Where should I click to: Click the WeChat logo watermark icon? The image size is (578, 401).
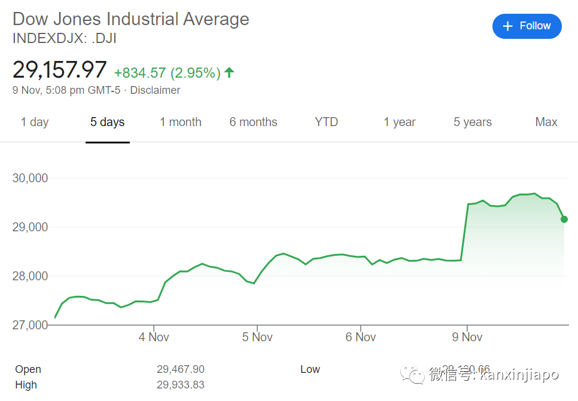[412, 375]
